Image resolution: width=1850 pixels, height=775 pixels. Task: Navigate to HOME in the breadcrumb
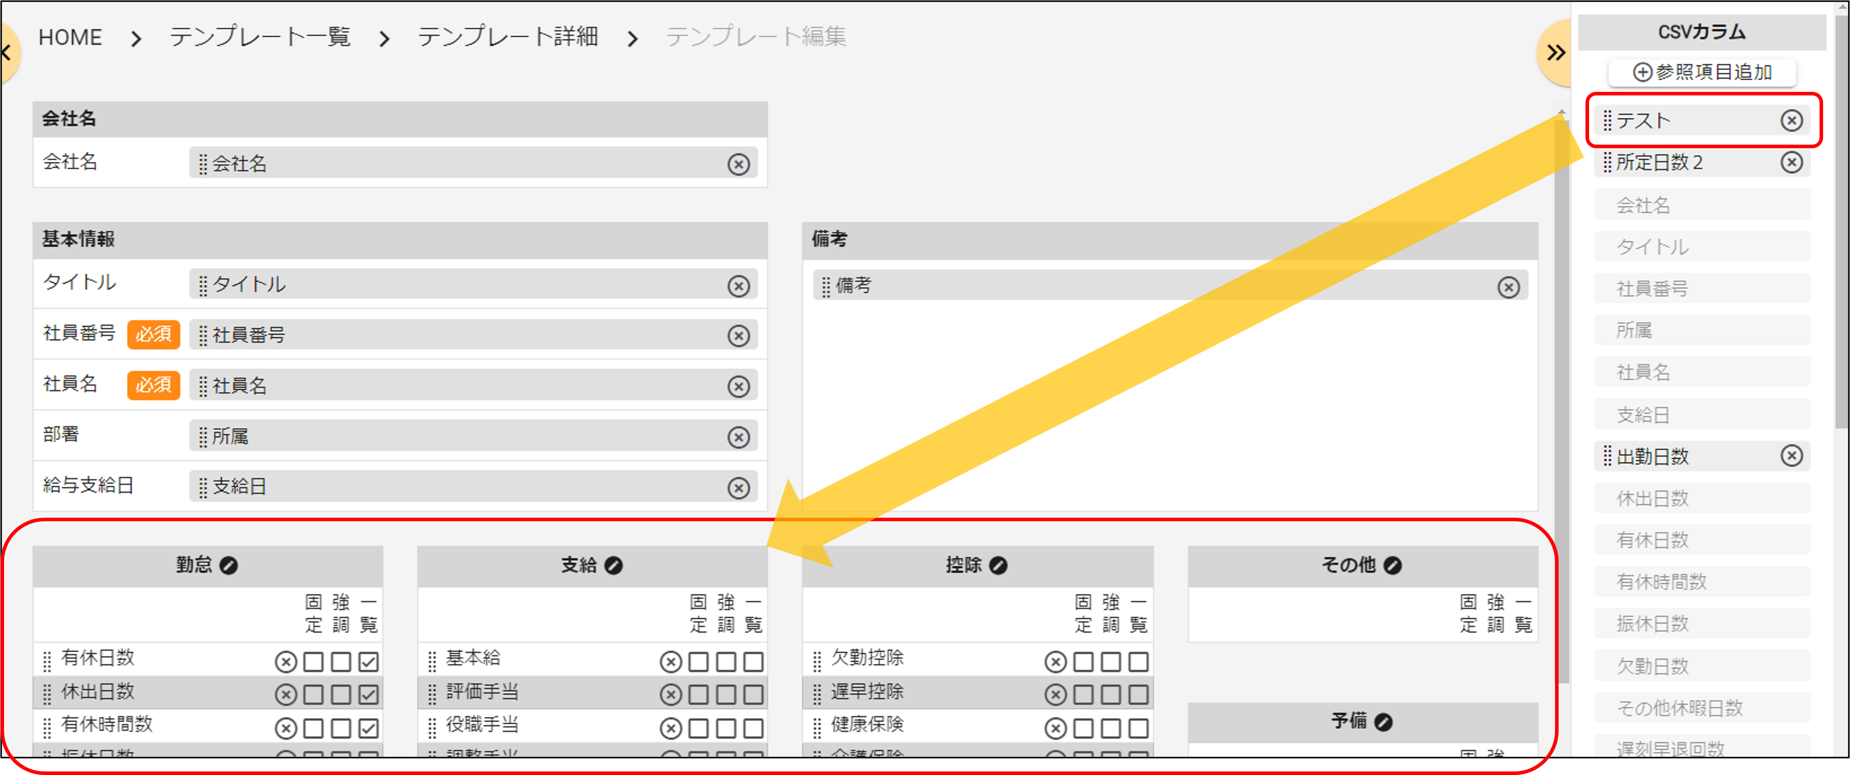tap(70, 37)
